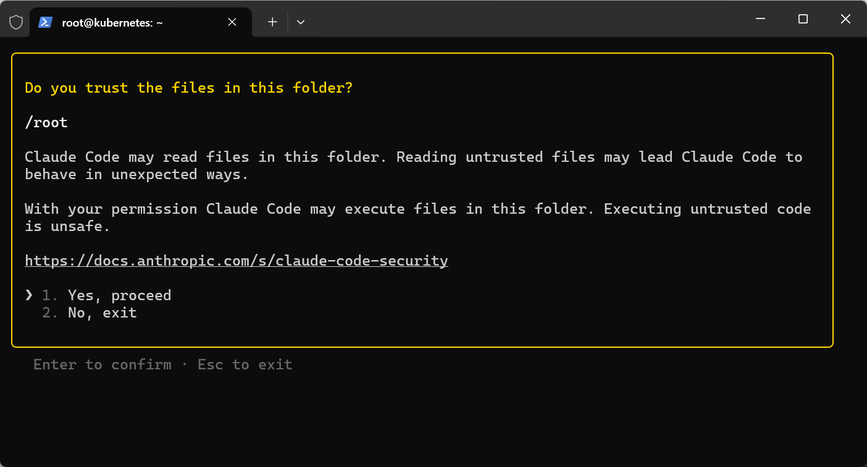Click the untrusted files warning paragraph

(x=414, y=166)
